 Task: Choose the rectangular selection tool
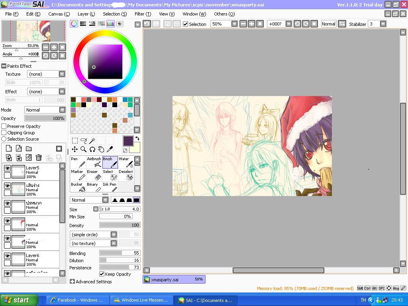pos(75,141)
